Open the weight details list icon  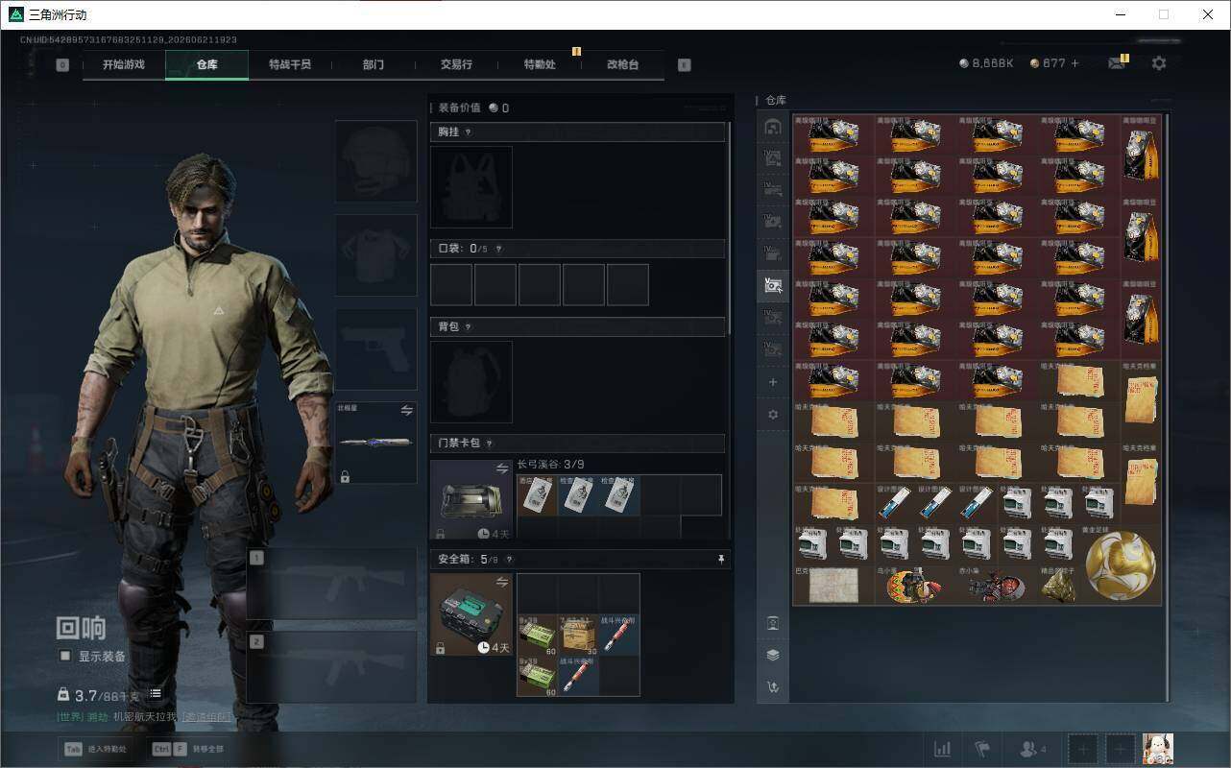click(x=156, y=693)
